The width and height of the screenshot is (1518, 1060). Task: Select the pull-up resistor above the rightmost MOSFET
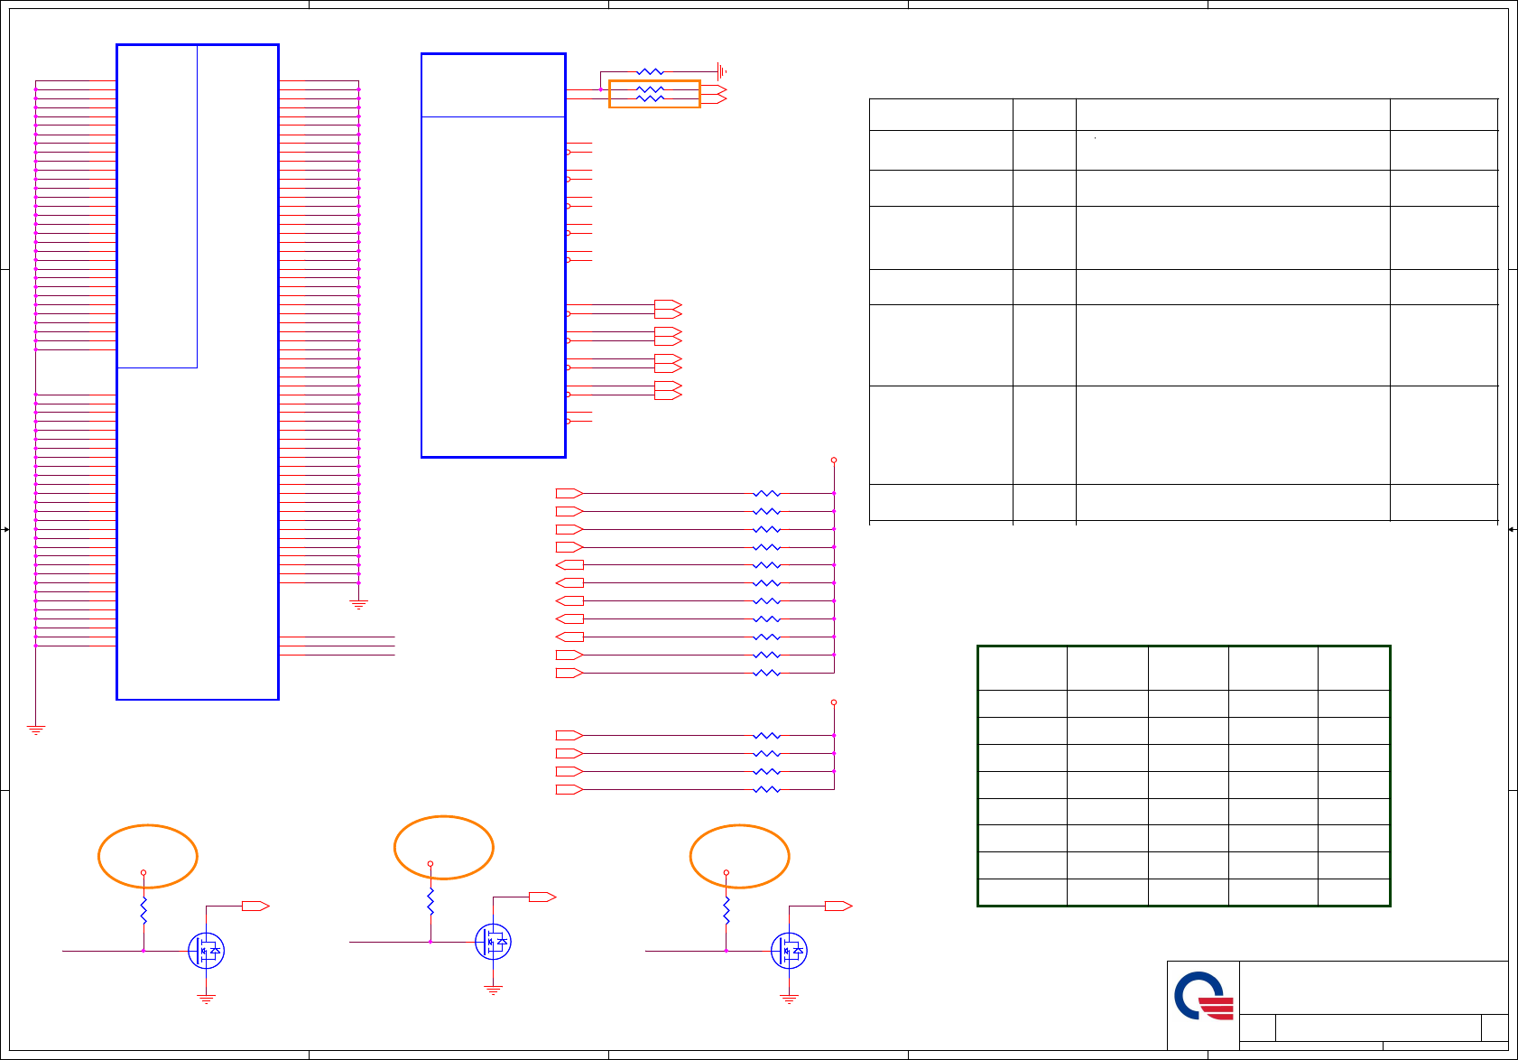pos(727,910)
